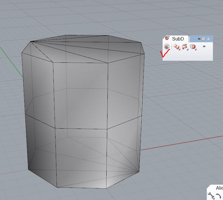Close the SubD floating toolbar
Viewport: 223px width, 200px height.
coord(209,39)
